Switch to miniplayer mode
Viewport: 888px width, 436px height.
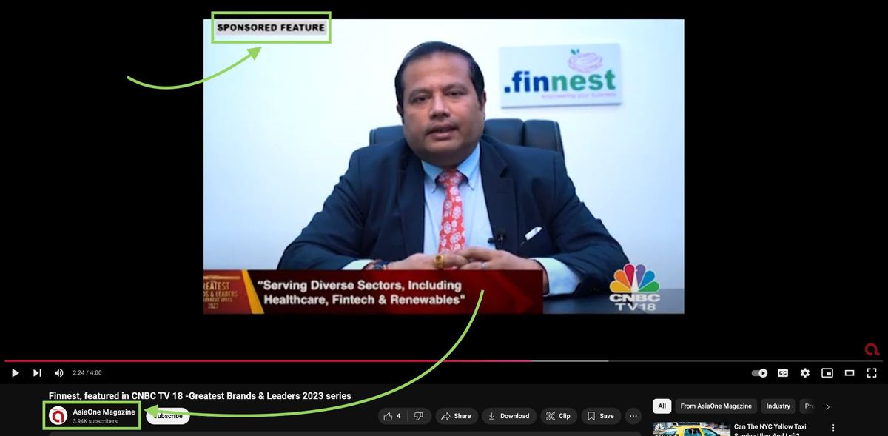(x=826, y=372)
